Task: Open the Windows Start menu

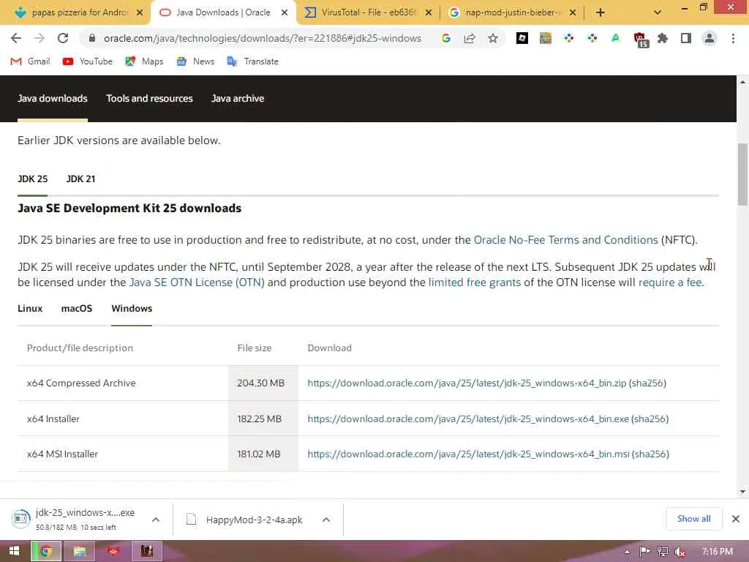Action: pyautogui.click(x=14, y=552)
